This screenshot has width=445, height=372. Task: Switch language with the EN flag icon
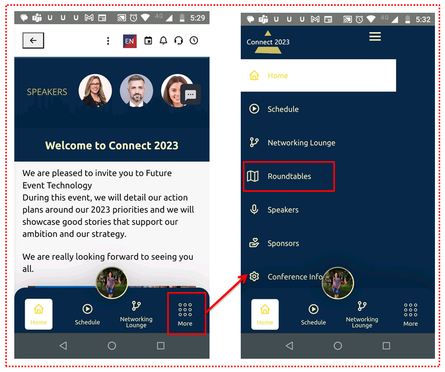click(x=130, y=41)
